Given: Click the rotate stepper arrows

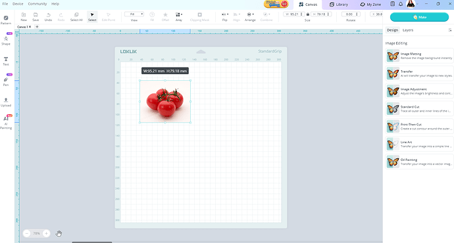Looking at the screenshot, I should [357, 14].
